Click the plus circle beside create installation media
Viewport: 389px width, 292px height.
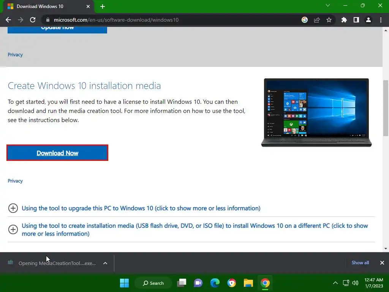13,229
